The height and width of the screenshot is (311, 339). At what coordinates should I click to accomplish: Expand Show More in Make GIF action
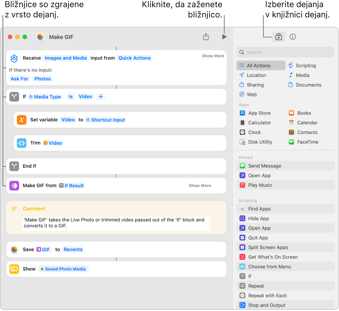coord(200,185)
